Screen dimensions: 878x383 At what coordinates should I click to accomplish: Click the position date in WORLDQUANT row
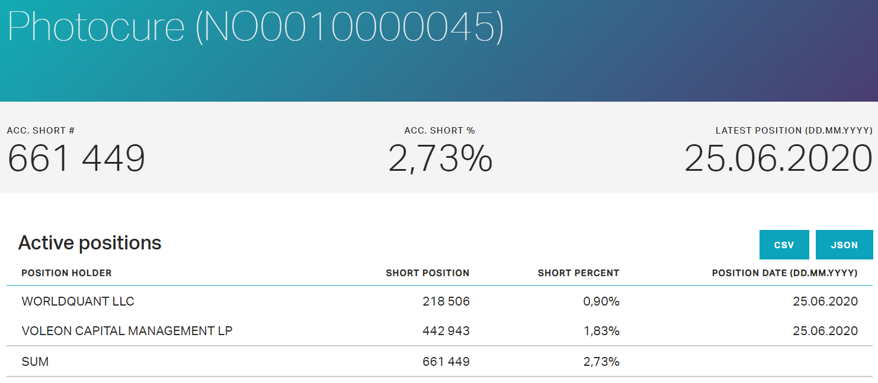825,301
